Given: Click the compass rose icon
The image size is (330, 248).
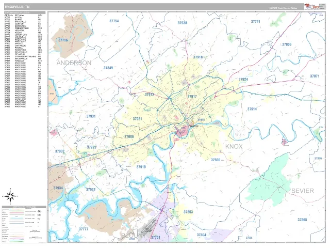Looking at the screenshot, I should coord(10,196).
